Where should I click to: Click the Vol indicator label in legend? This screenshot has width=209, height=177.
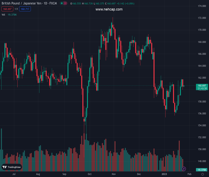point(4,14)
